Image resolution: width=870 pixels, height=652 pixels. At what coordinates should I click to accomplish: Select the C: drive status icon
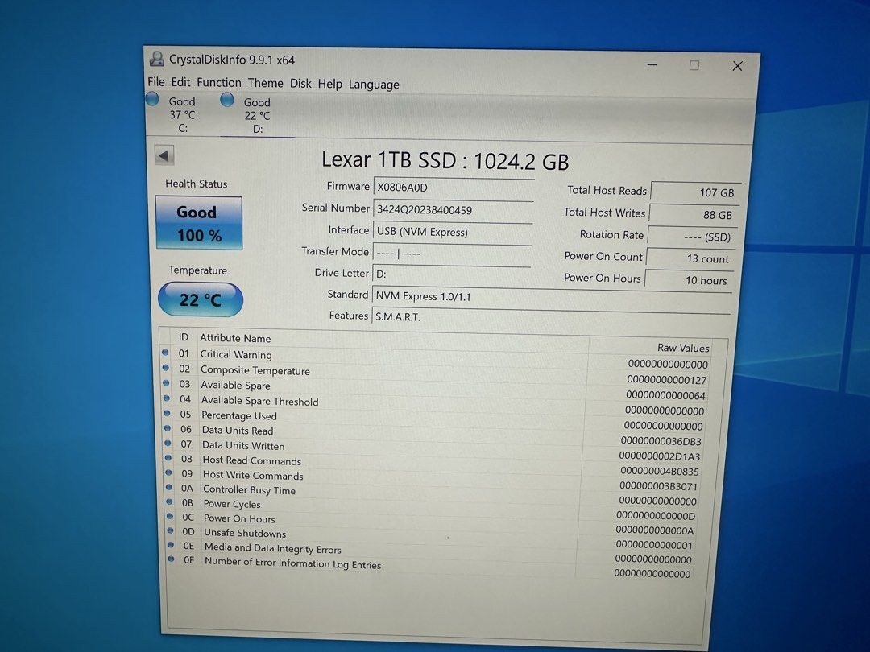pyautogui.click(x=152, y=99)
